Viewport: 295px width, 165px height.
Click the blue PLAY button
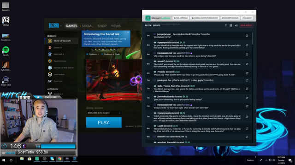[x=104, y=122]
